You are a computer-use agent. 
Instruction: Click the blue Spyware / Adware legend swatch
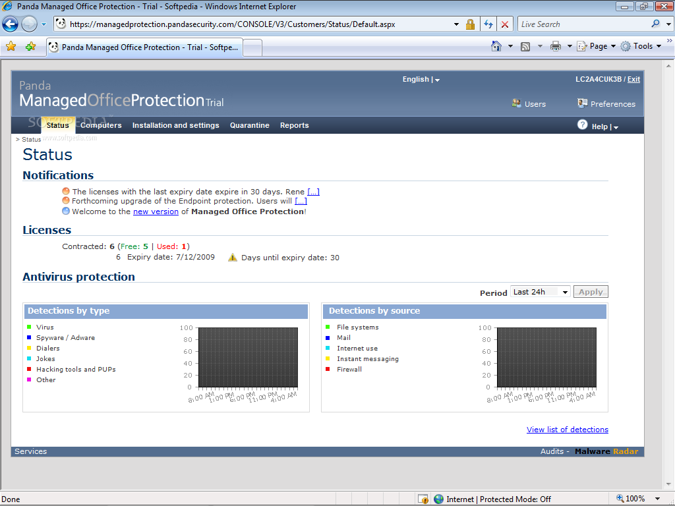click(x=29, y=337)
